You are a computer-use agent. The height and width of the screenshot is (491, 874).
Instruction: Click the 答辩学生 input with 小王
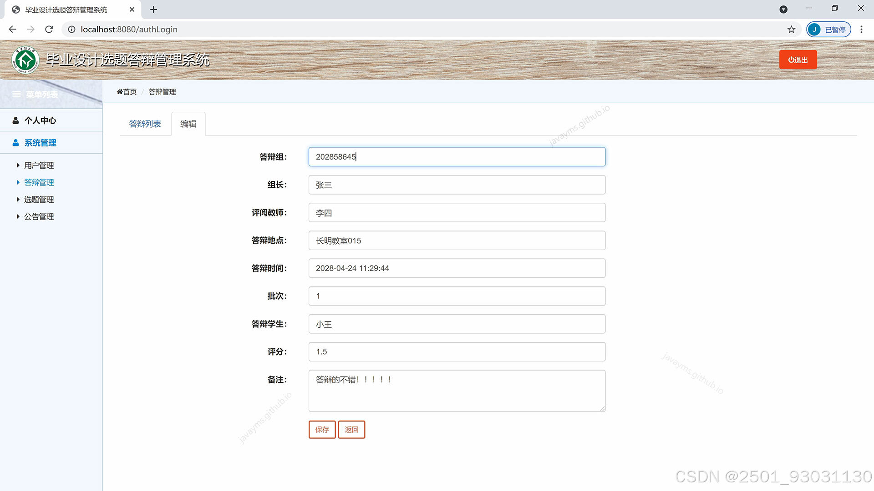(x=457, y=324)
